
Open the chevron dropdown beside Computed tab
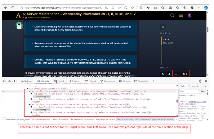click(x=205, y=86)
